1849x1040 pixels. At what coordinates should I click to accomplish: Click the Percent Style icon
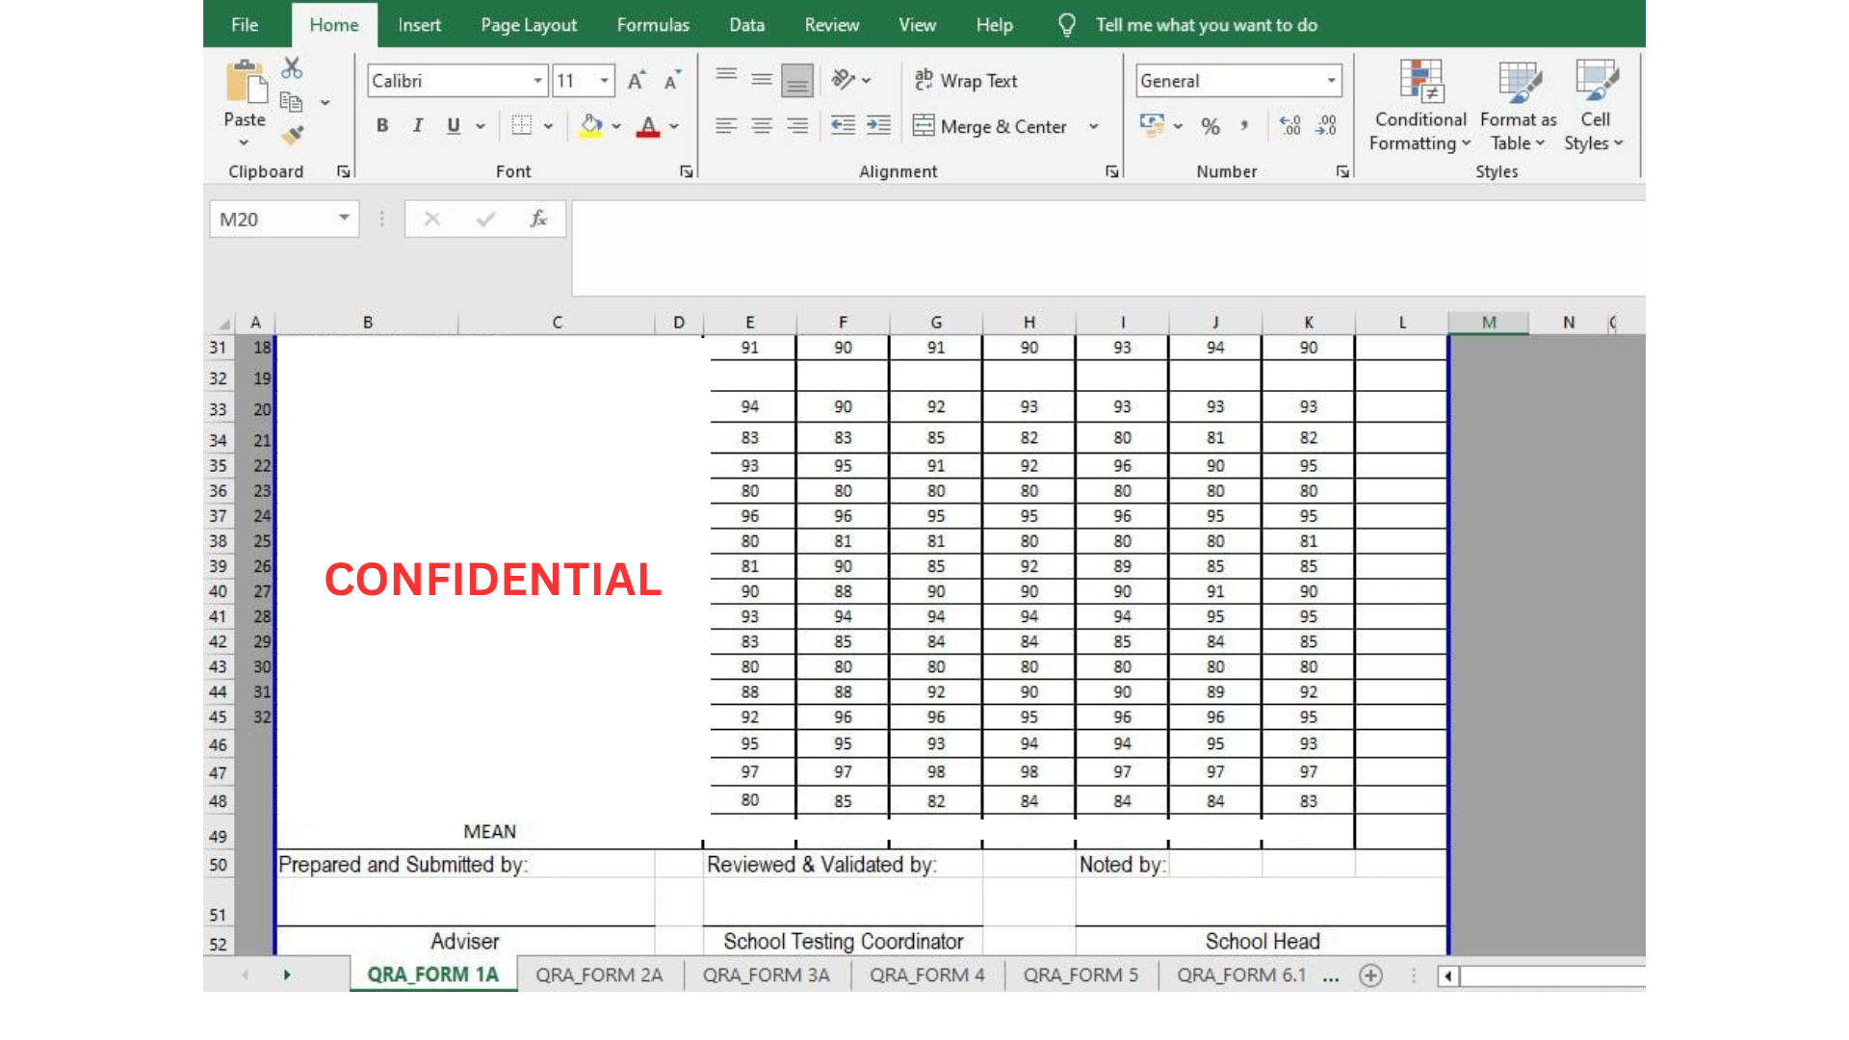[x=1211, y=126]
